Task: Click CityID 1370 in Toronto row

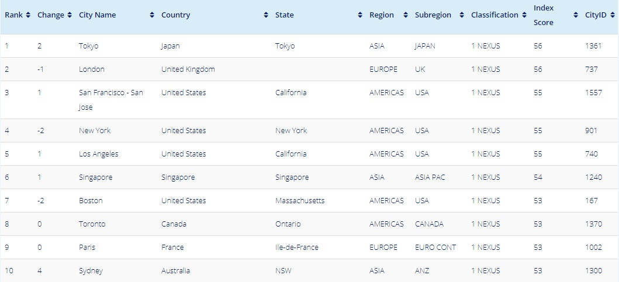Action: tap(593, 224)
